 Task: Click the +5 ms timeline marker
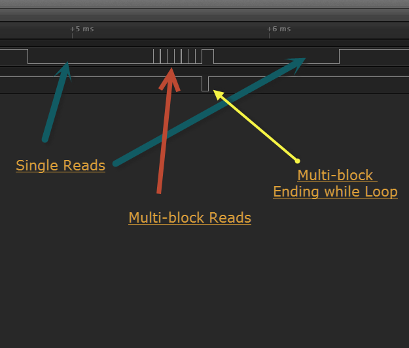[82, 29]
